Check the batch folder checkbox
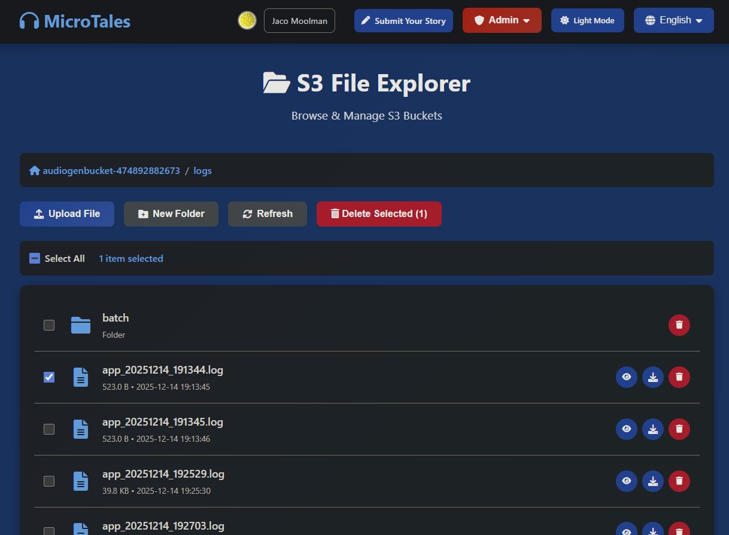Viewport: 729px width, 535px height. tap(49, 325)
